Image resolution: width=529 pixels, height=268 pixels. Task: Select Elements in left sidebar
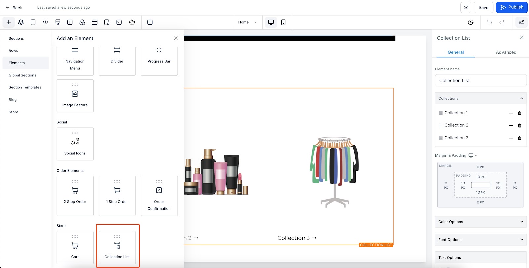coord(25,63)
